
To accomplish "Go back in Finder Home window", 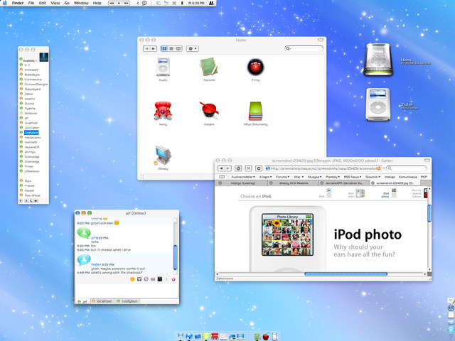I will (146, 49).
